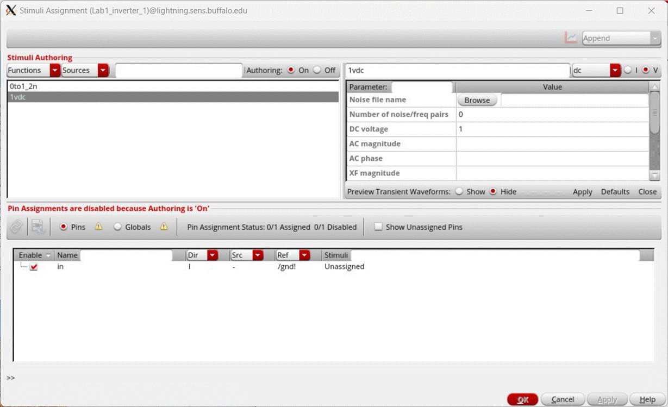Image resolution: width=668 pixels, height=407 pixels.
Task: Open the Functions dropdown arrow icon
Action: pyautogui.click(x=54, y=70)
